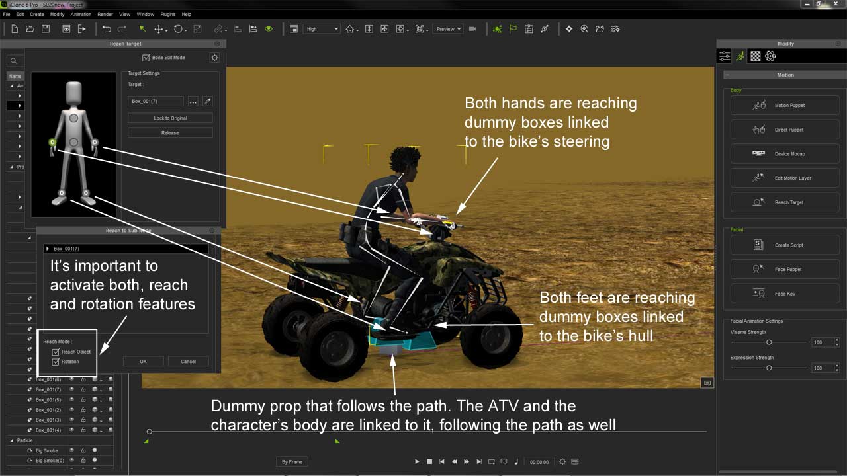Viewport: 847px width, 476px height.
Task: Collapse the Particle group in Scene Manager
Action: 11,440
